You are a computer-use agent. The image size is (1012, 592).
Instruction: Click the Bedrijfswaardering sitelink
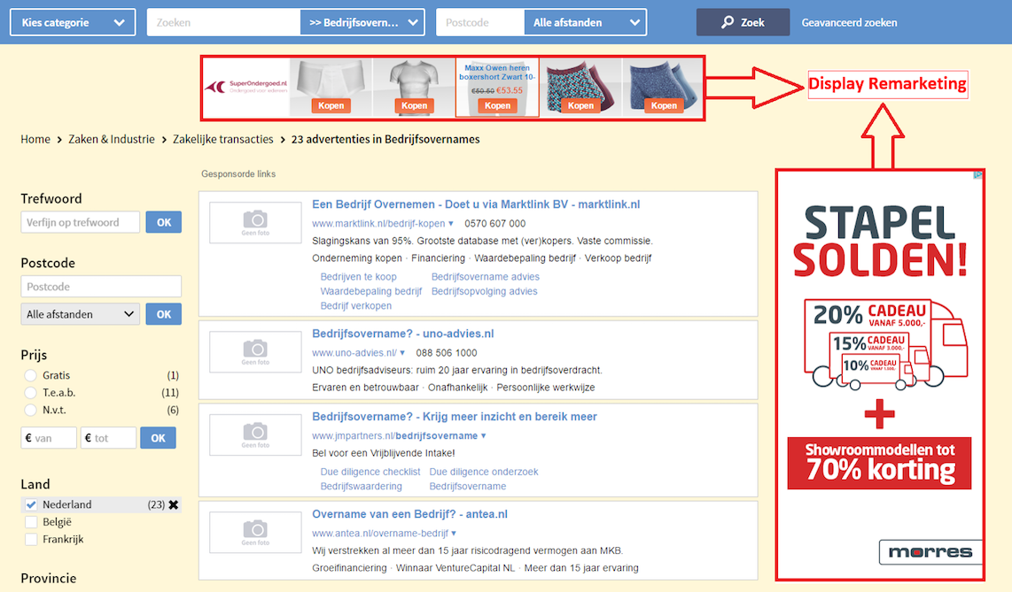click(x=362, y=487)
